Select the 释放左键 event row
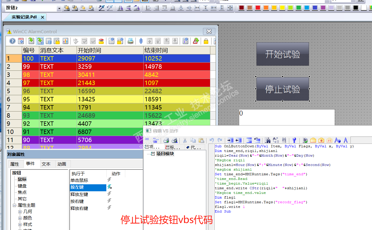372x230 pixels. point(88,194)
